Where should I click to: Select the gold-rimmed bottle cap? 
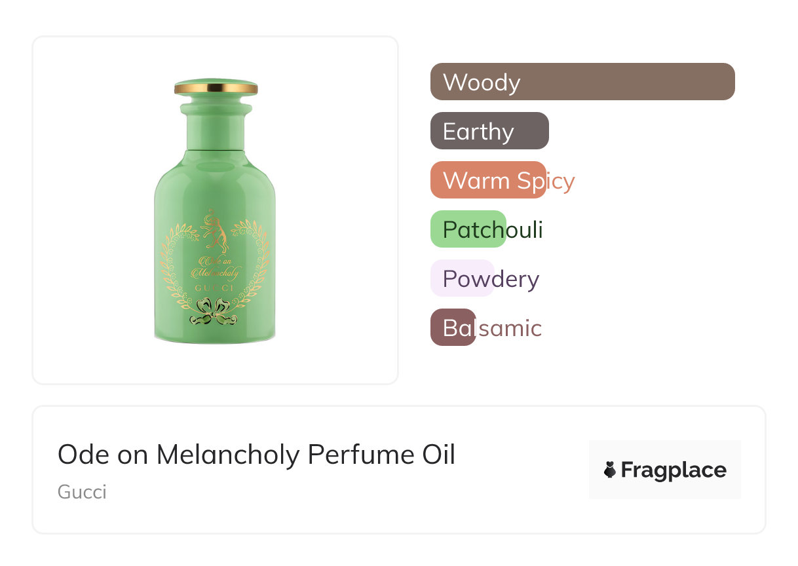point(216,87)
